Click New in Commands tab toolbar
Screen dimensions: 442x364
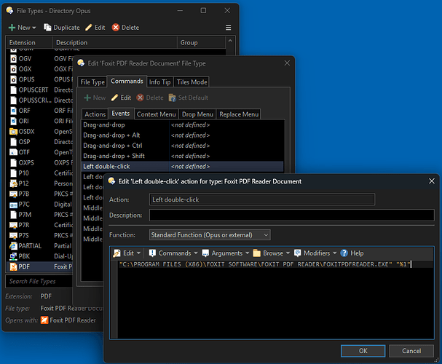pyautogui.click(x=95, y=98)
